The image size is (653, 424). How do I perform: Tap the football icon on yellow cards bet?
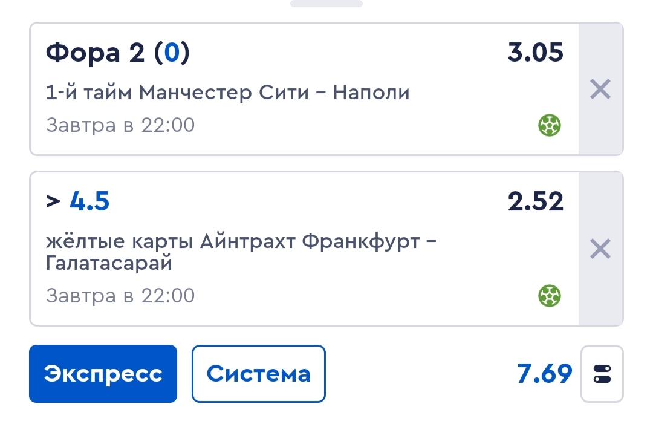click(549, 296)
